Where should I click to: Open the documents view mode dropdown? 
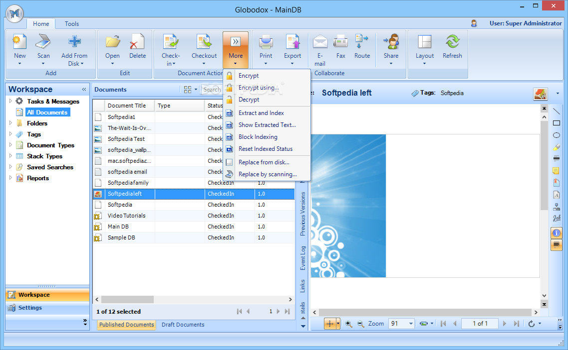coord(196,90)
